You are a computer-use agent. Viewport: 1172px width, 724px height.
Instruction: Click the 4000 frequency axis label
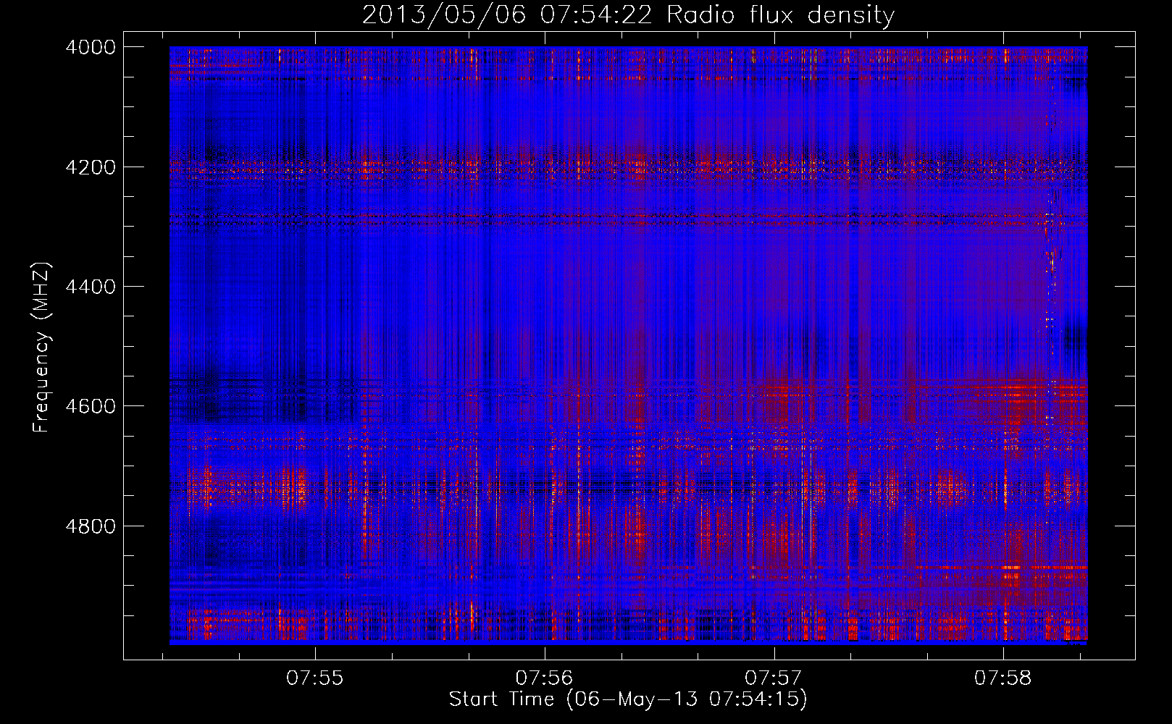point(91,47)
